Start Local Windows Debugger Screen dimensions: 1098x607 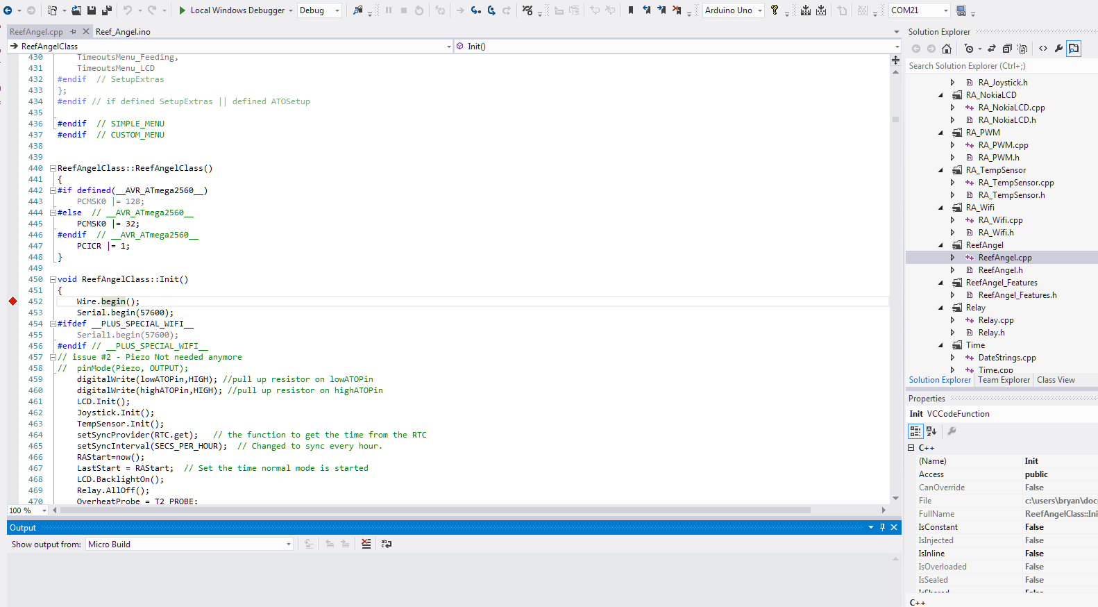pos(232,10)
